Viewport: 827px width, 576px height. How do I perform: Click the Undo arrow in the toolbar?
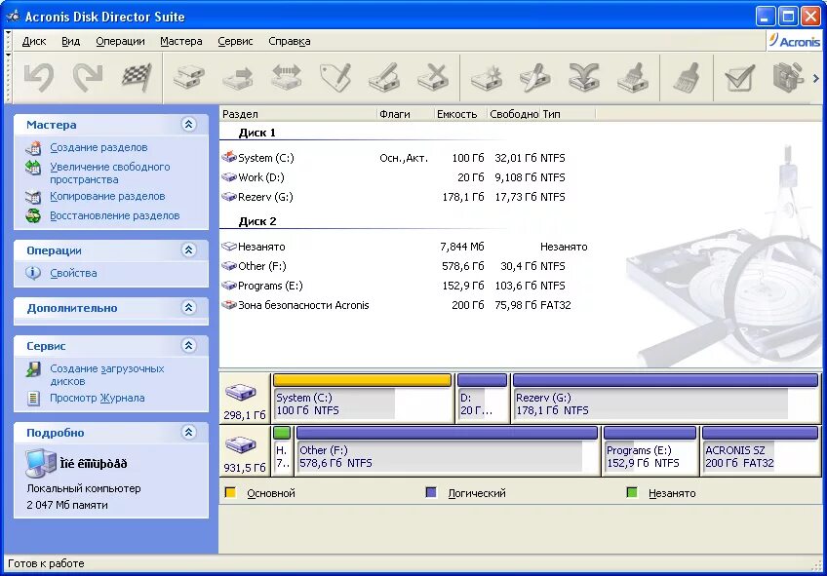[x=39, y=78]
